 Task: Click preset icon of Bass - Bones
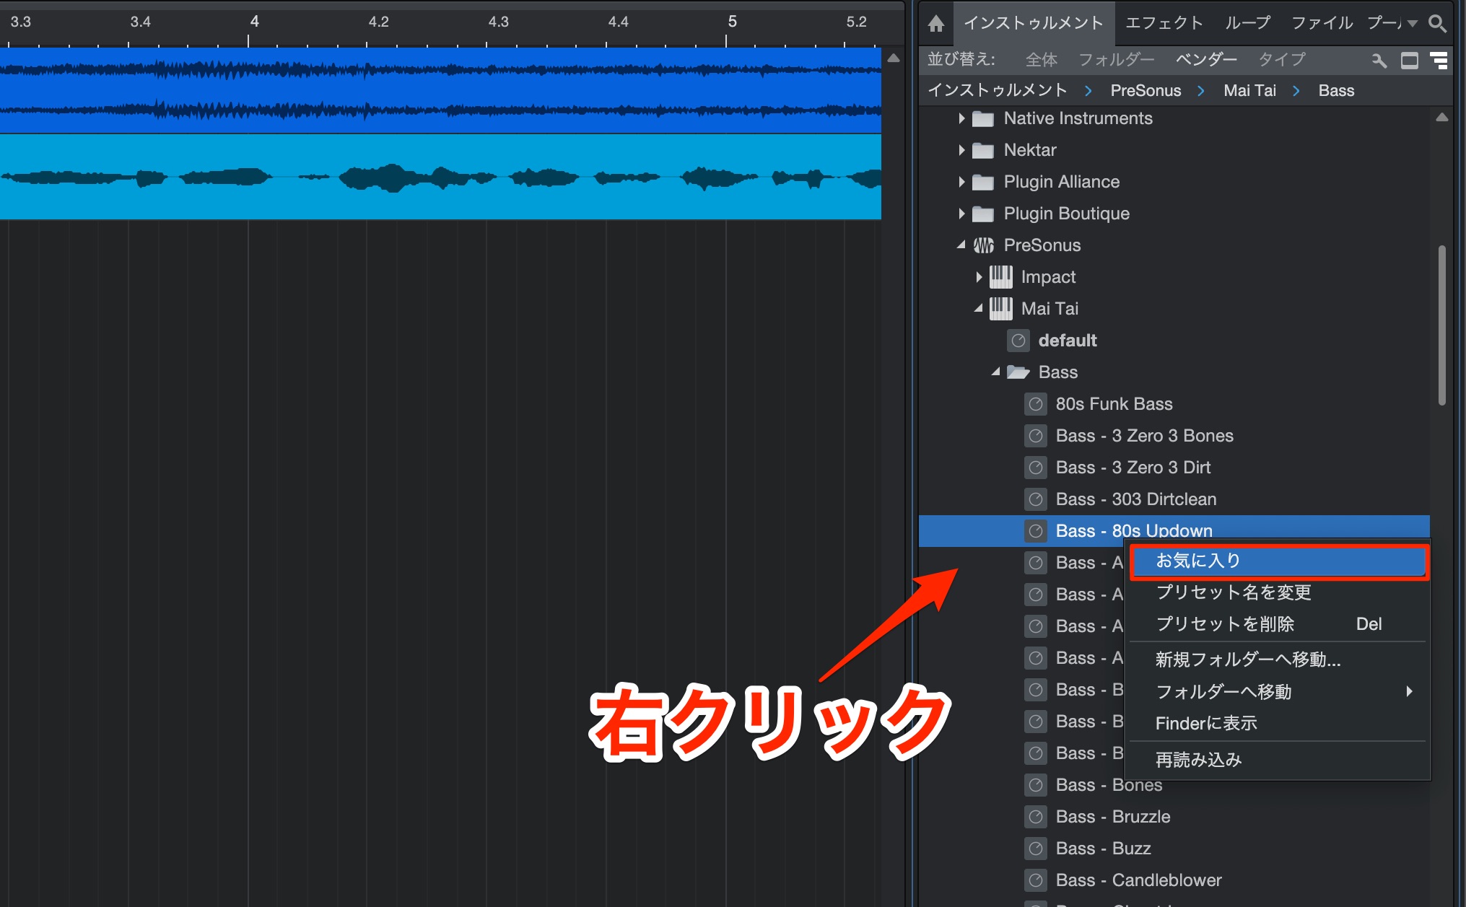(1035, 785)
